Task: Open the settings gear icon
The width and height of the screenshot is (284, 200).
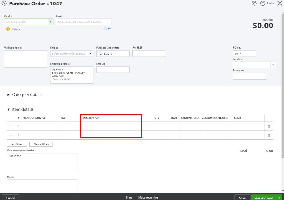Action: [254, 3]
